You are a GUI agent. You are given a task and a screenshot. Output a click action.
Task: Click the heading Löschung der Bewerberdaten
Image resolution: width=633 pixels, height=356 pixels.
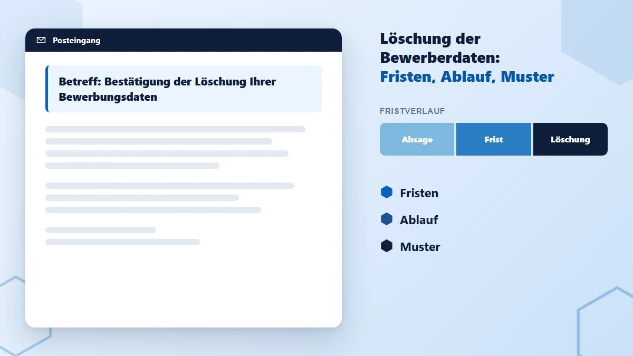click(440, 48)
